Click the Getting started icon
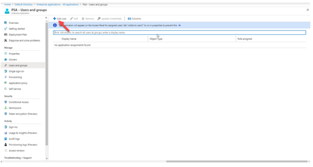 tap(6, 29)
